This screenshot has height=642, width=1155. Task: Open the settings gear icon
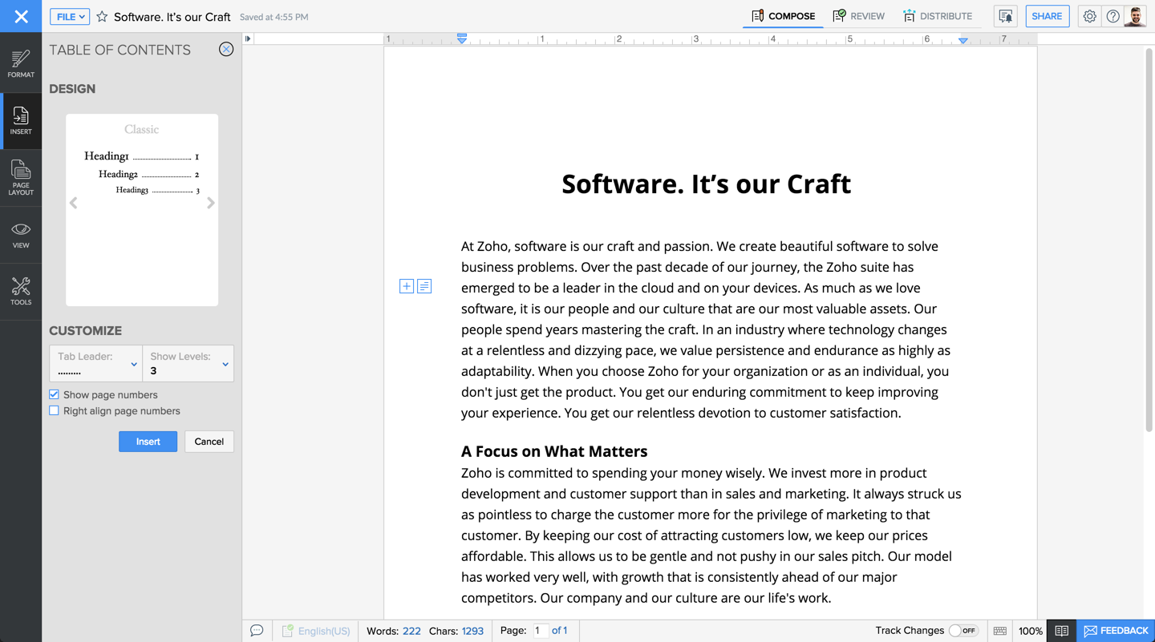tap(1088, 16)
